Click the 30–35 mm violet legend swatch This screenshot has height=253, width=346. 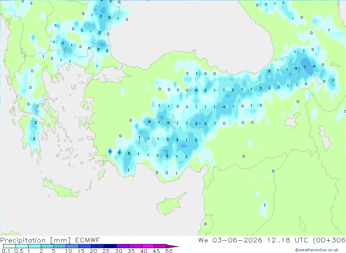coord(123,246)
